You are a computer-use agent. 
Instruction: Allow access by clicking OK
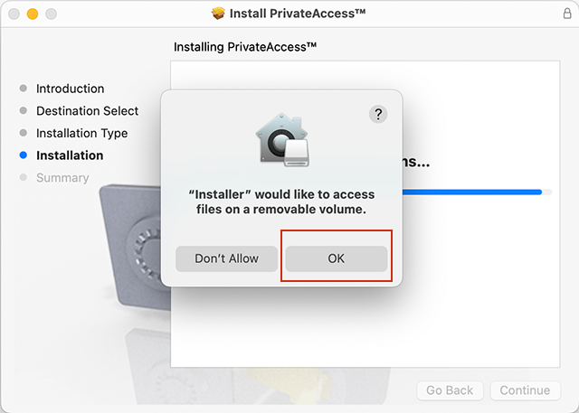click(336, 258)
